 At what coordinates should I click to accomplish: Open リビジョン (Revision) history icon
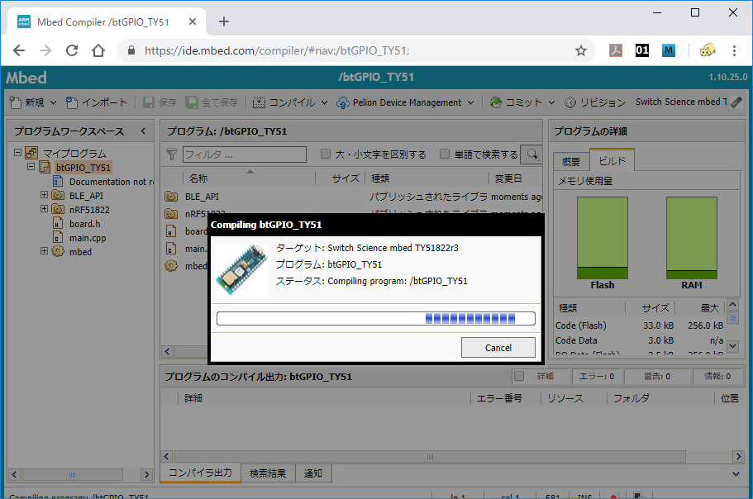(571, 102)
